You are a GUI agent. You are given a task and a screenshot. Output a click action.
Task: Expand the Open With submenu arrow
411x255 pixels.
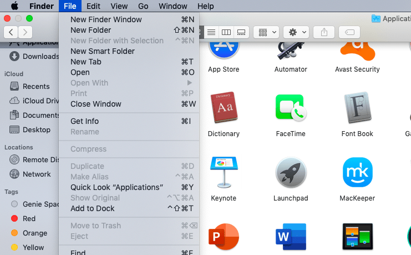click(190, 83)
